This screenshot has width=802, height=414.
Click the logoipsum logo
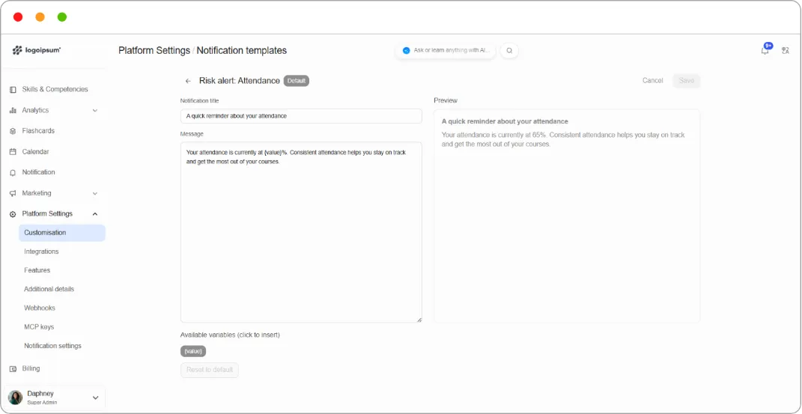36,50
